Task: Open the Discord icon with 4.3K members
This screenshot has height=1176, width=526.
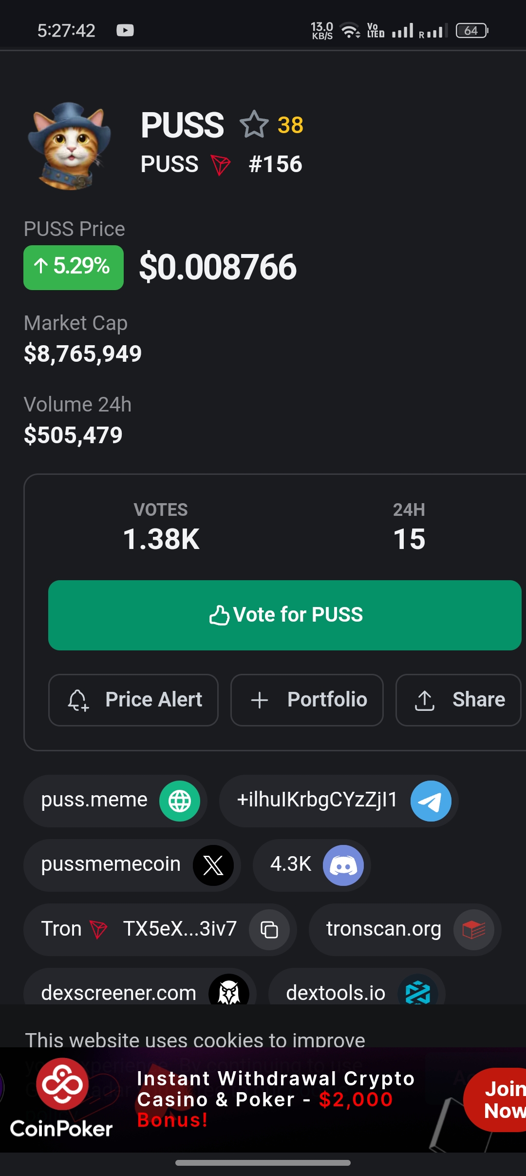Action: [x=343, y=865]
